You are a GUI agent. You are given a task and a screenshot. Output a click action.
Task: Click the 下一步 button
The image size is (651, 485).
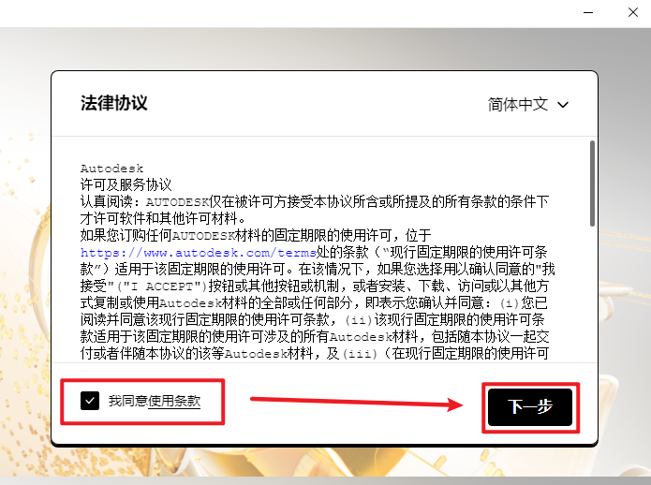[x=530, y=407]
